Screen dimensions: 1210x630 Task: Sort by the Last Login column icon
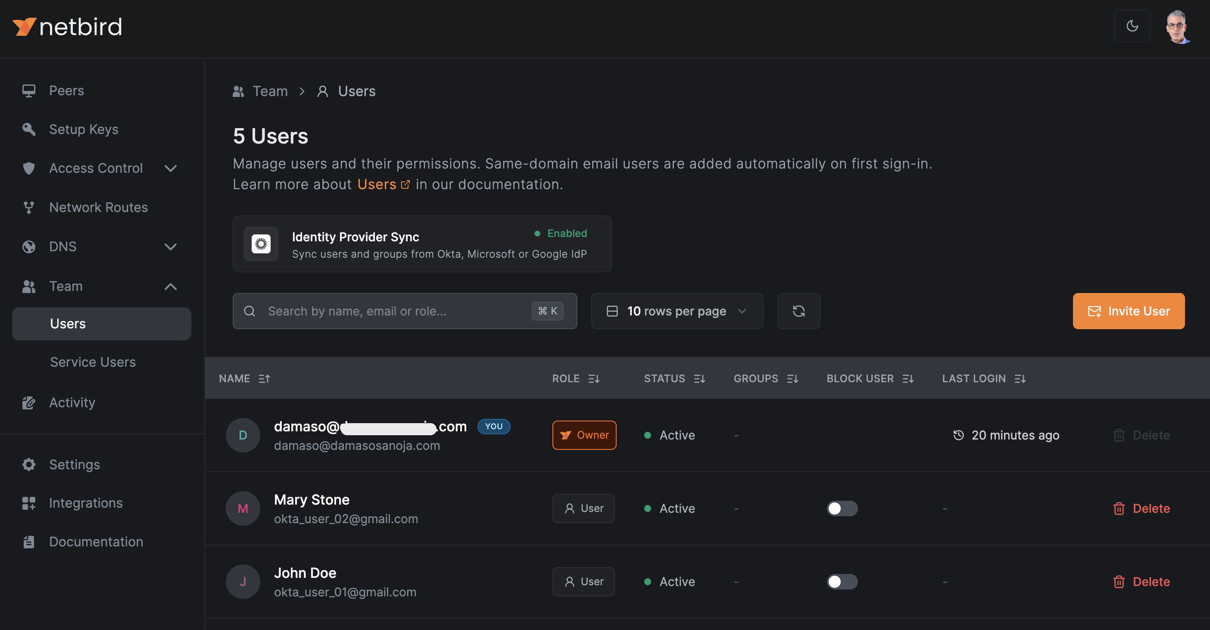click(x=1020, y=378)
